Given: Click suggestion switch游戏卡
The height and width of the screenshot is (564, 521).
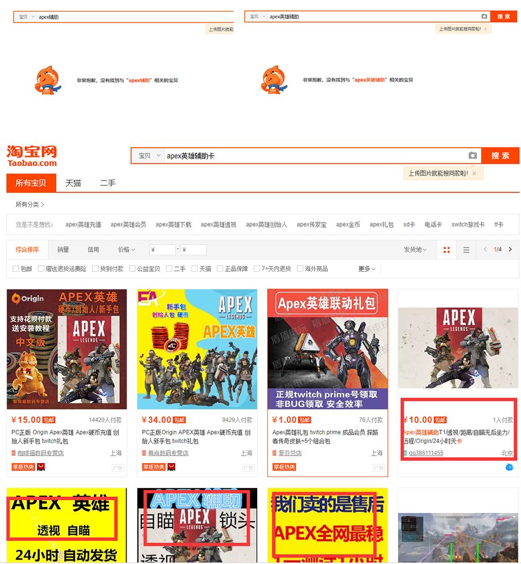Looking at the screenshot, I should 468,225.
